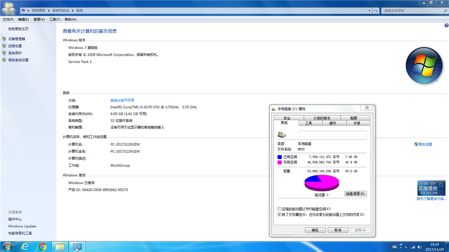Viewport: 449px width, 252px height.
Task: Uncheck the index file contents checkbox
Action: [x=279, y=215]
